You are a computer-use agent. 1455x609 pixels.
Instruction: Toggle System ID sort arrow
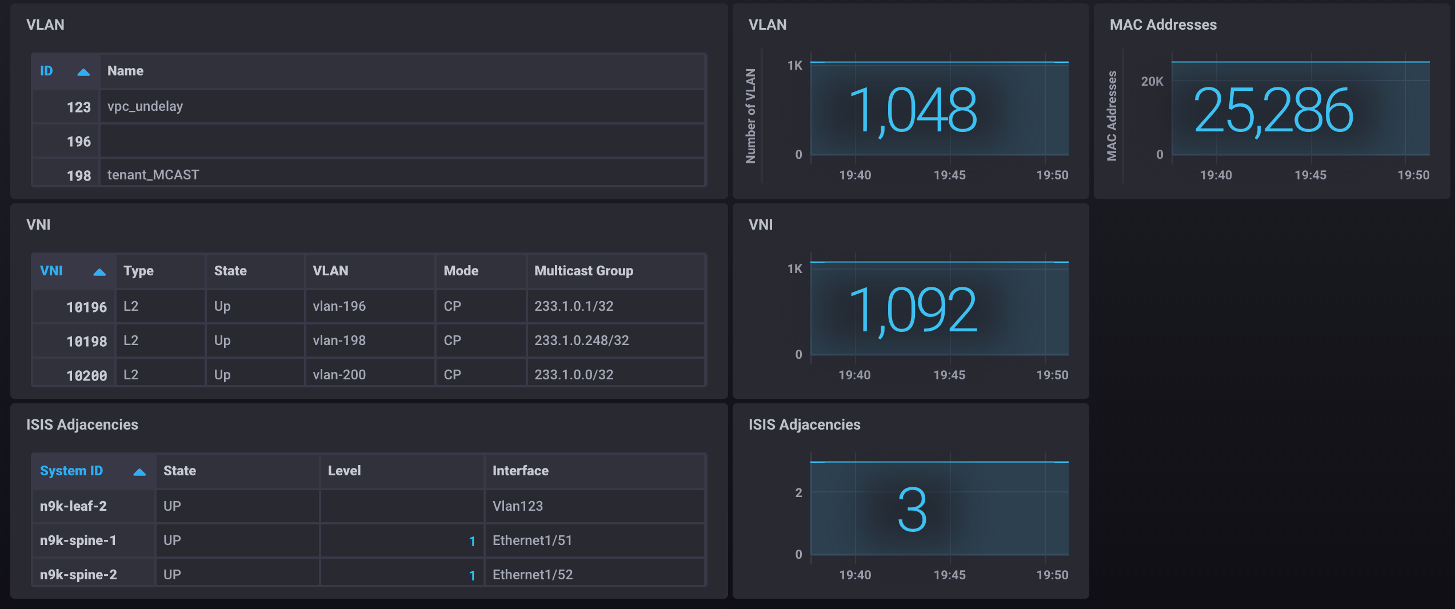pos(139,472)
